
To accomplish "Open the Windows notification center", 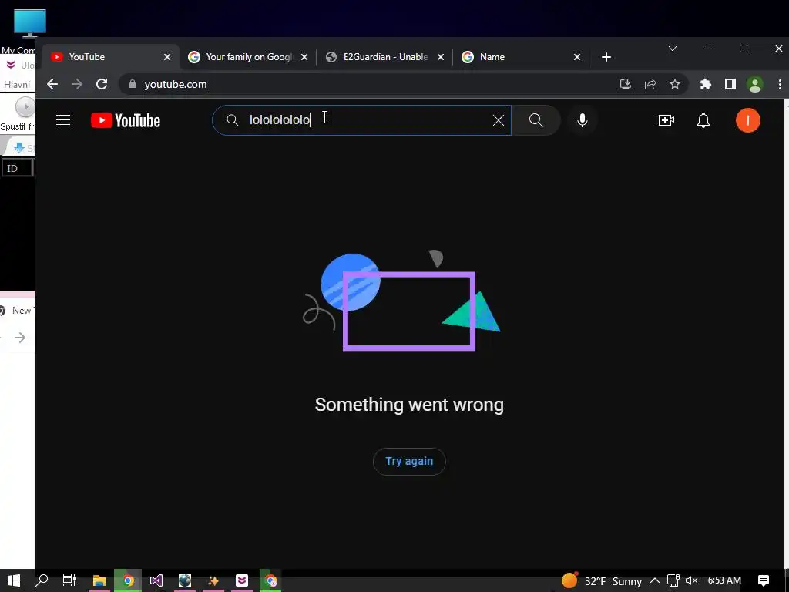I will pyautogui.click(x=764, y=580).
